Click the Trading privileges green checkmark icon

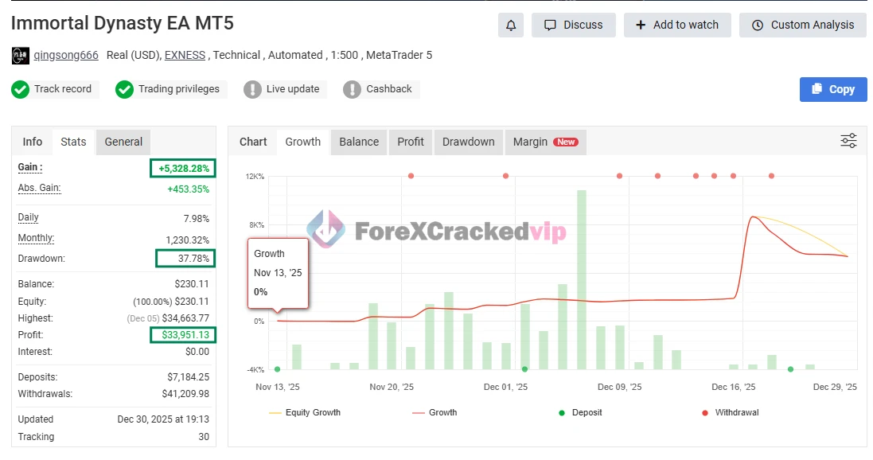(124, 89)
